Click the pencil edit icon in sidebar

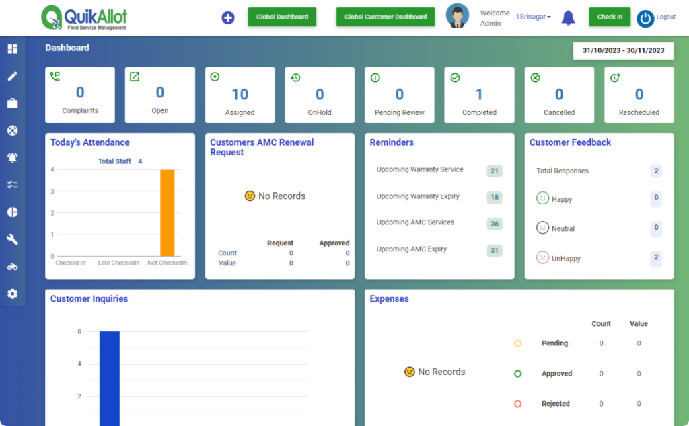[12, 77]
